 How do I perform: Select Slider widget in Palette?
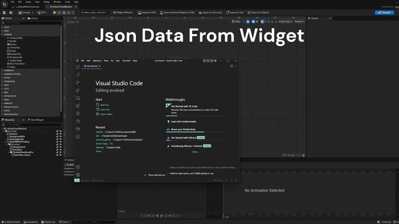click(x=11, y=67)
